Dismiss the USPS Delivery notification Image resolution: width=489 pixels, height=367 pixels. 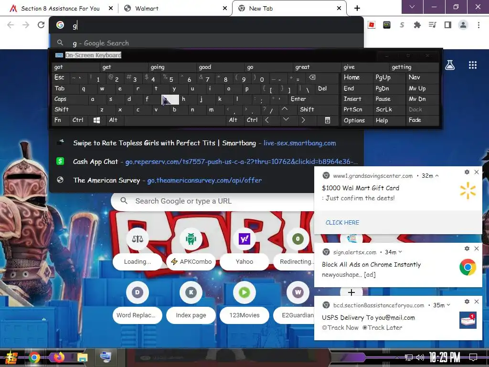tap(477, 302)
